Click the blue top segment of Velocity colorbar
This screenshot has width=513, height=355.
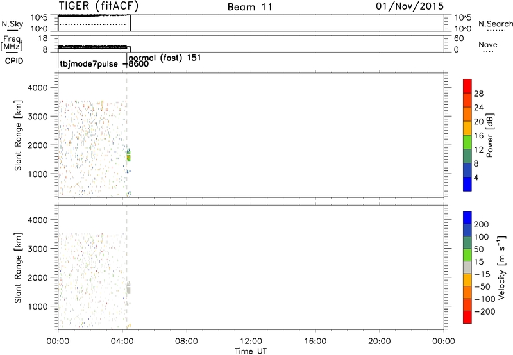[467, 218]
